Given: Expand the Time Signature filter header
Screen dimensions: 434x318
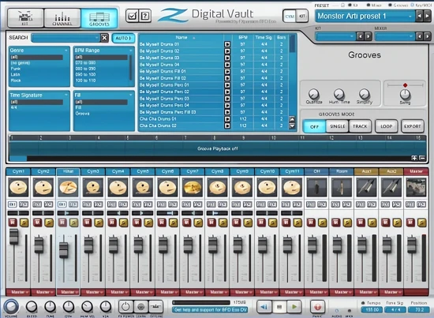Looking at the screenshot, I should pyautogui.click(x=39, y=95).
